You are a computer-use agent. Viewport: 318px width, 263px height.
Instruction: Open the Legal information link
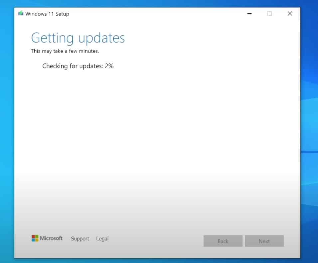point(102,238)
